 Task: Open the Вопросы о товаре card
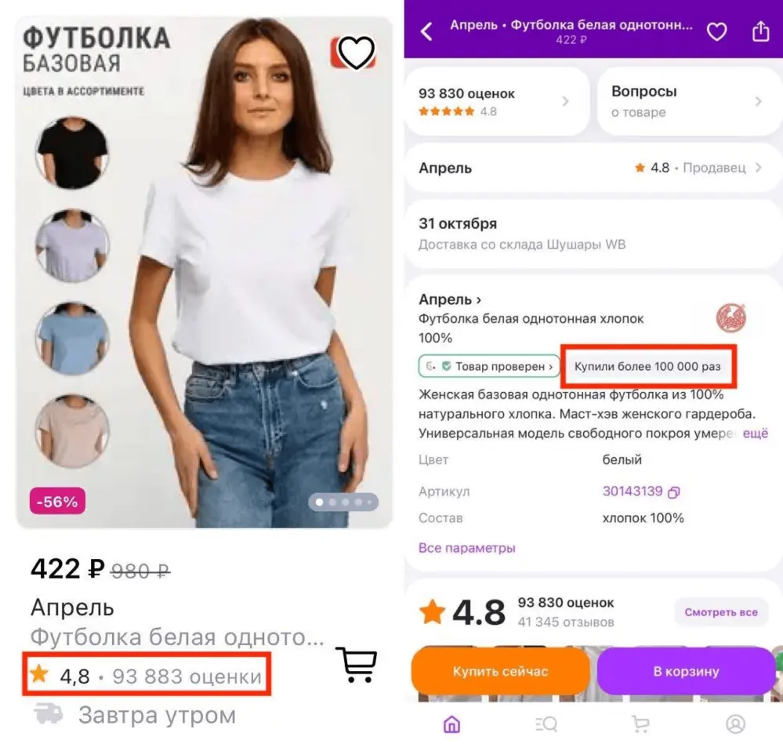click(x=687, y=101)
